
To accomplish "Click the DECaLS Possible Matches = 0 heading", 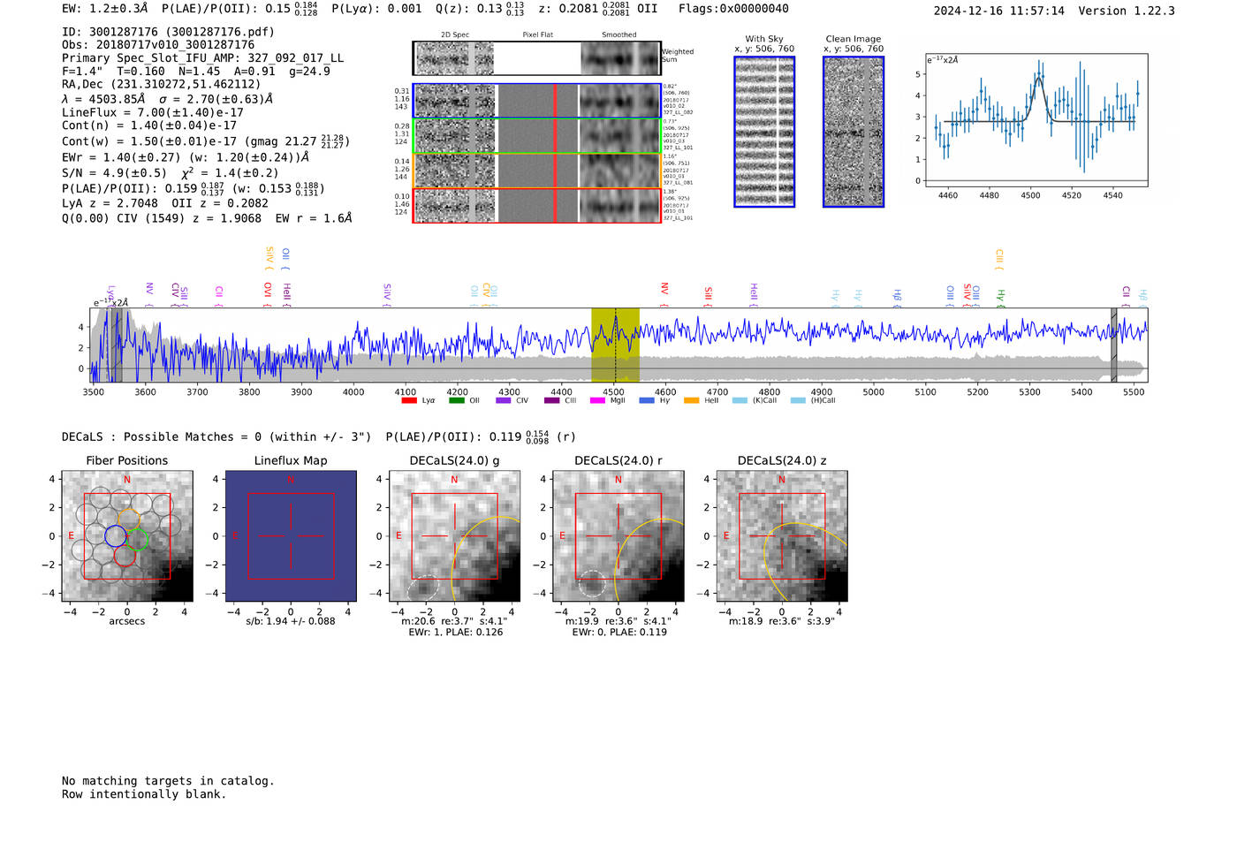I will pos(216,437).
